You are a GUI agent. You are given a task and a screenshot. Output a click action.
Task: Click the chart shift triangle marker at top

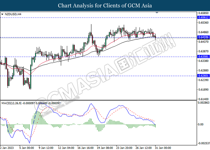157,13
